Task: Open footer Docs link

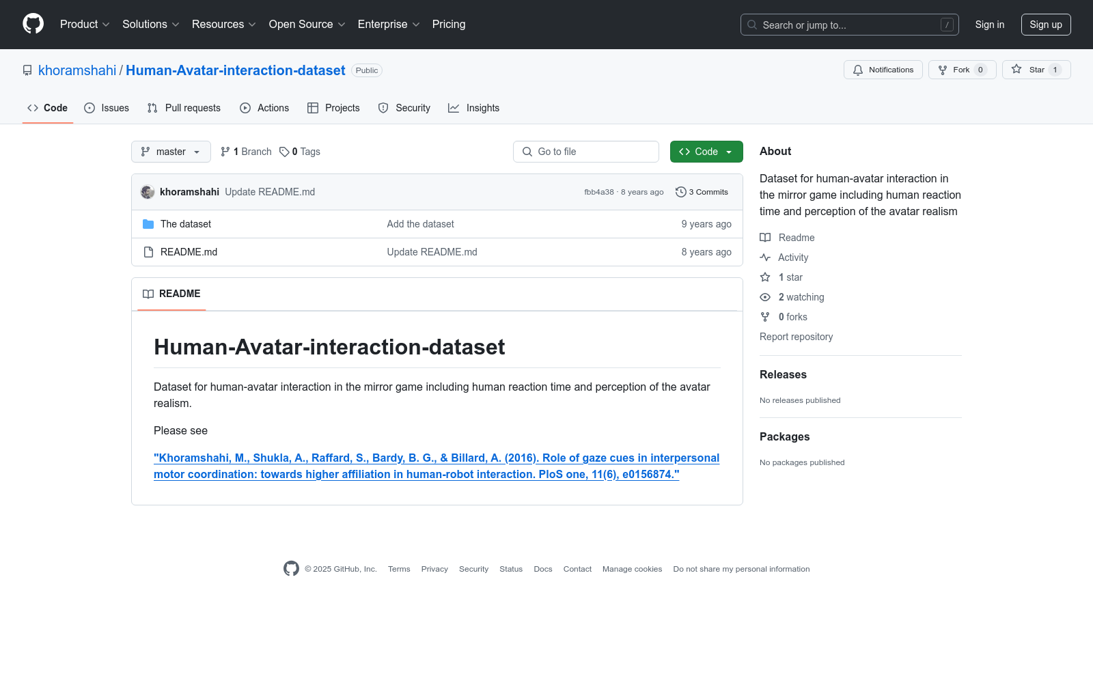Action: tap(543, 569)
